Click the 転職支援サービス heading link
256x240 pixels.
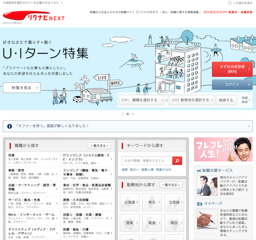218,171
